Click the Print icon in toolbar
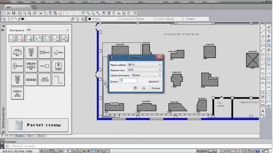Screen dimensions: 273x153 (20, 13)
